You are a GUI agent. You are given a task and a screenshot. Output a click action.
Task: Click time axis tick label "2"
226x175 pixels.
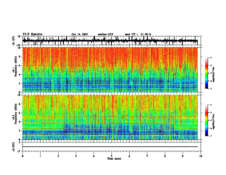58,156
